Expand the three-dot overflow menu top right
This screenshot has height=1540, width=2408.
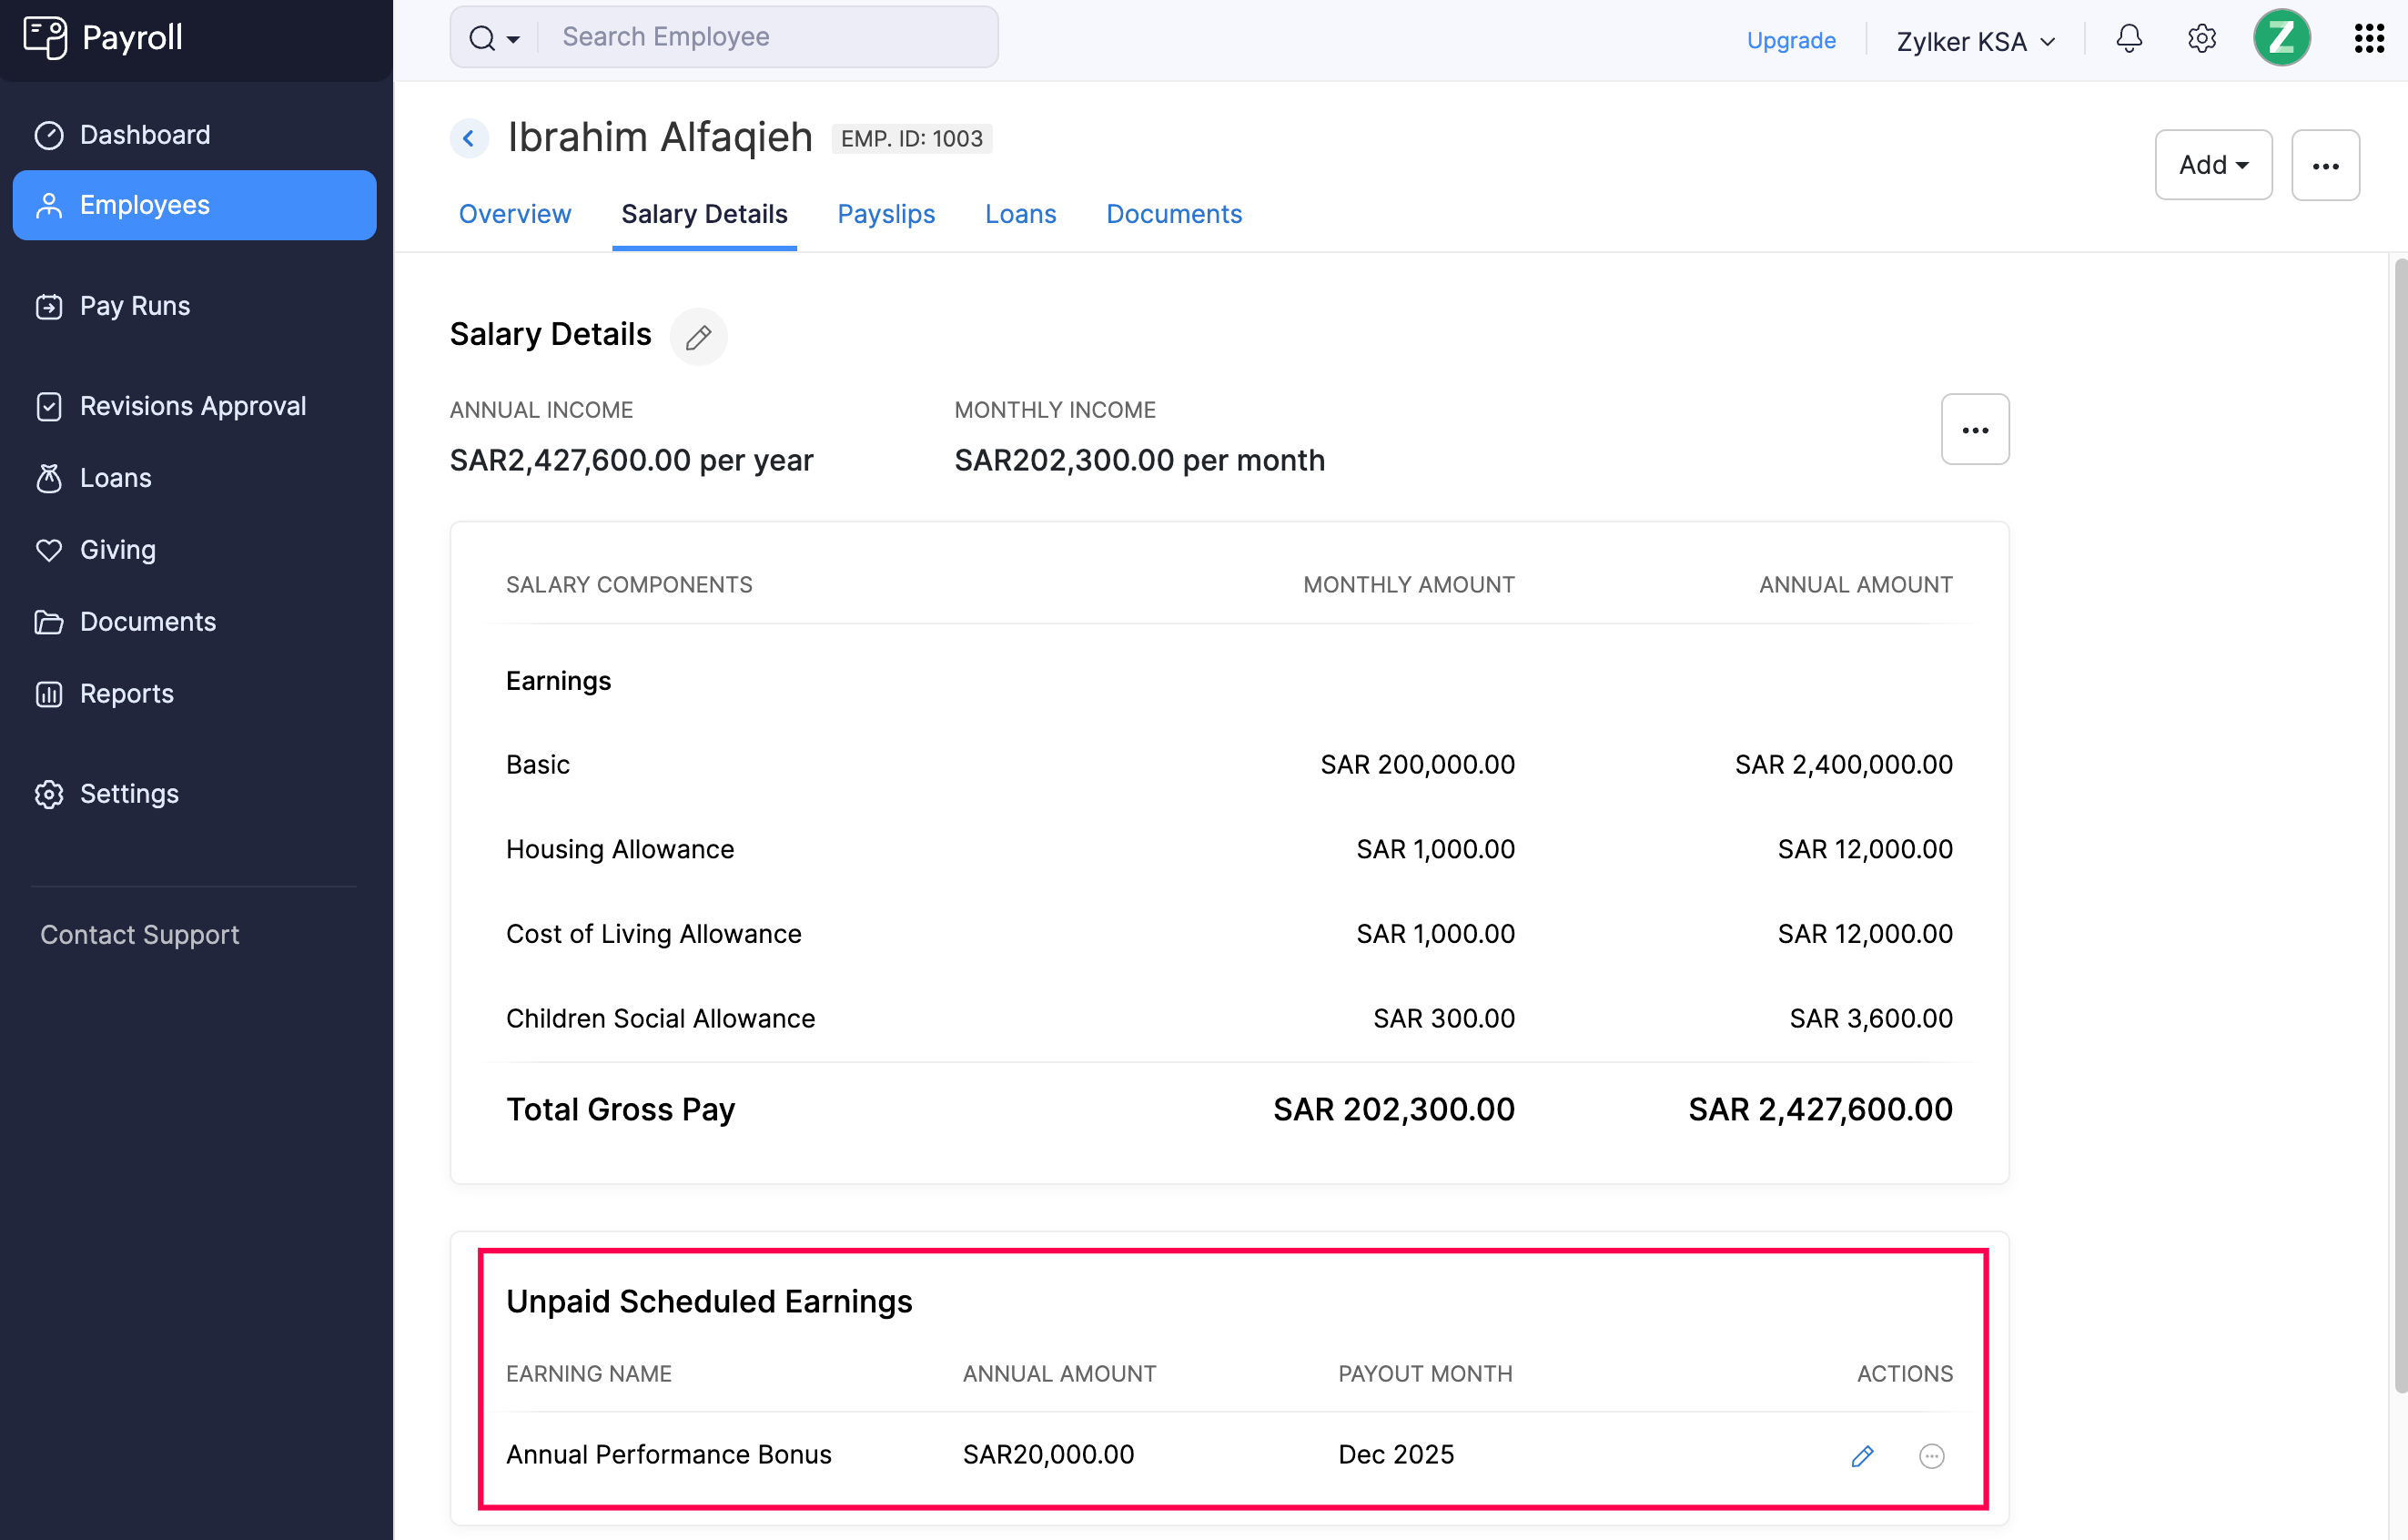pos(2325,163)
